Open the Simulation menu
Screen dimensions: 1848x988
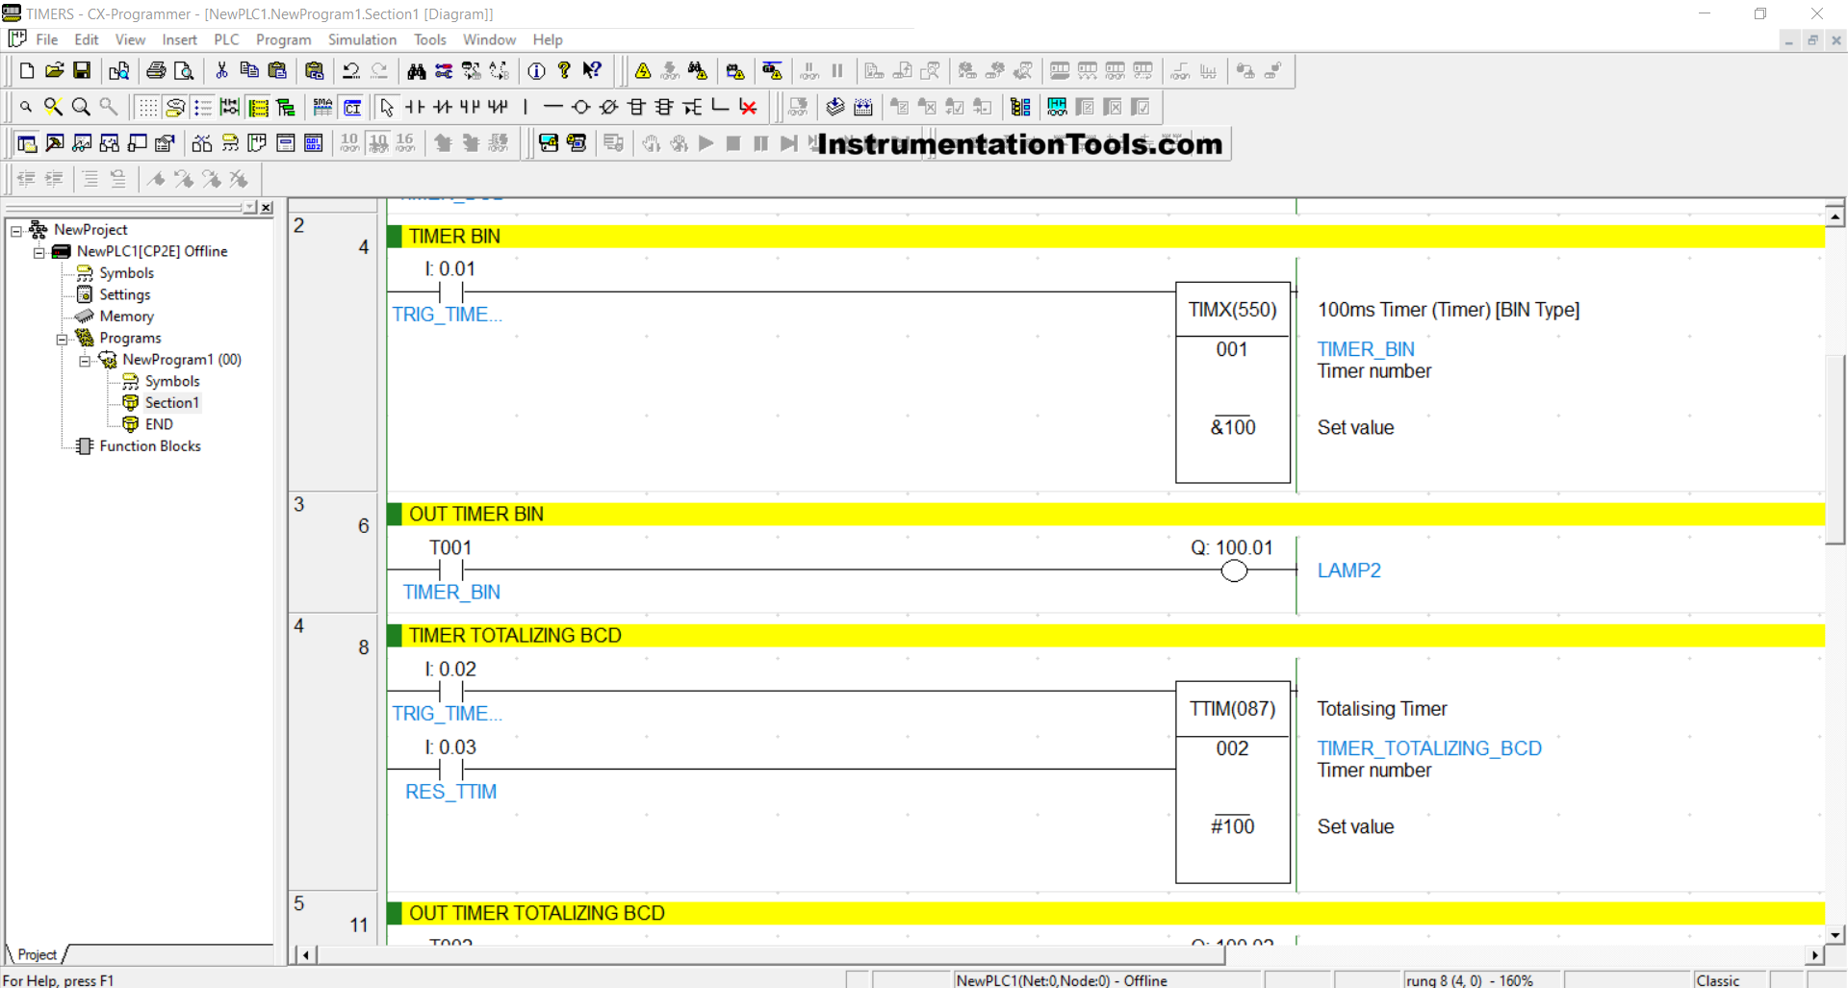click(362, 39)
